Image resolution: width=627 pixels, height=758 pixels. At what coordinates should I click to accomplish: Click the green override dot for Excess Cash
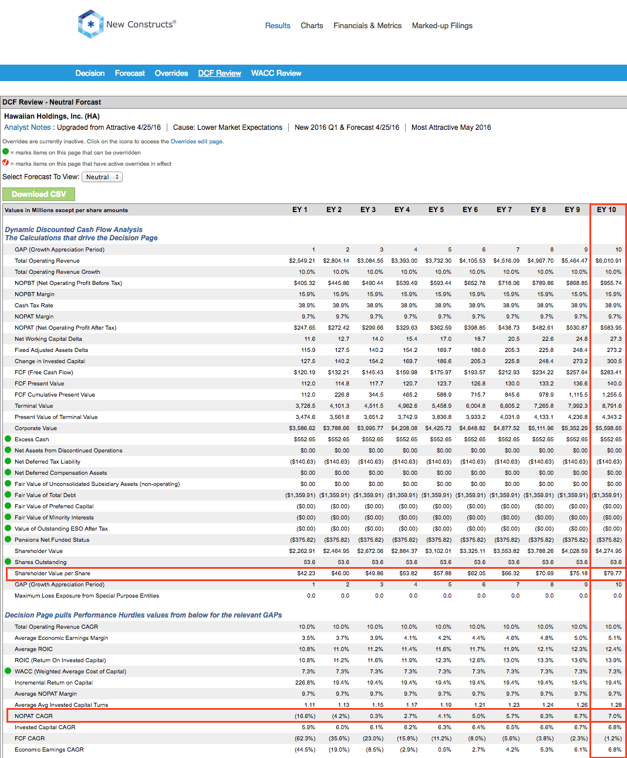click(8, 439)
